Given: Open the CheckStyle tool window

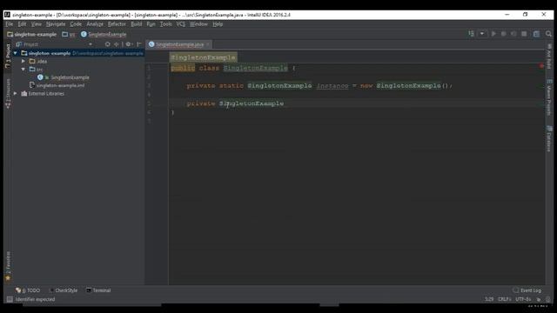Looking at the screenshot, I should pyautogui.click(x=64, y=290).
